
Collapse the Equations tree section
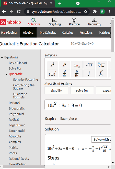(2, 58)
